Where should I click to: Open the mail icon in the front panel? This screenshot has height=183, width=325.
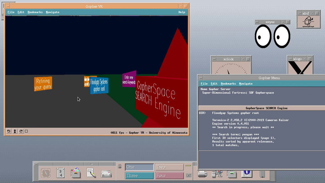point(107,173)
